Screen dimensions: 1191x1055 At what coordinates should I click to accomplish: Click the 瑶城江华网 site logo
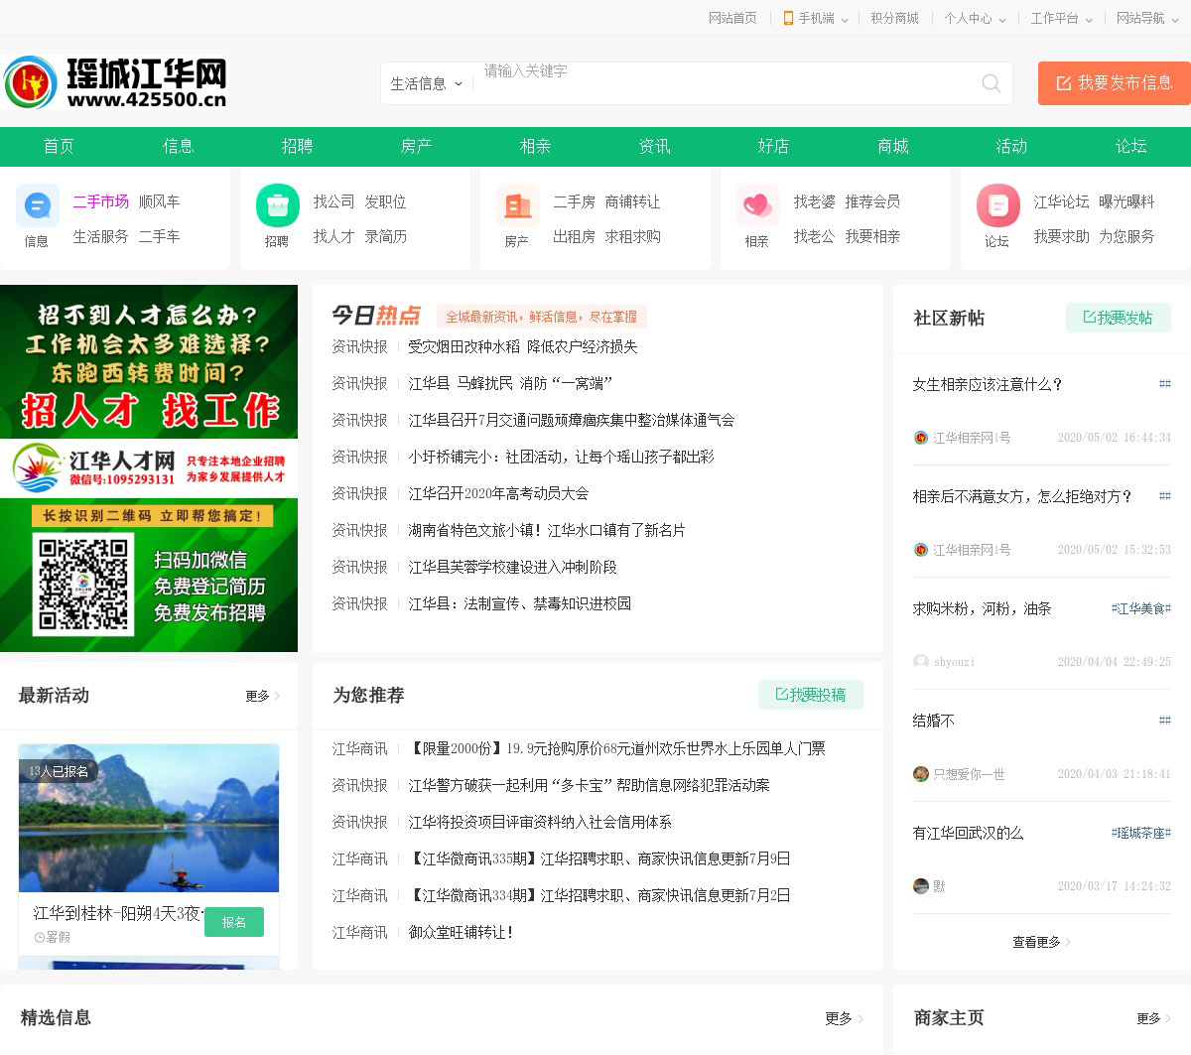(x=116, y=82)
